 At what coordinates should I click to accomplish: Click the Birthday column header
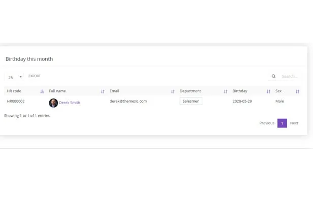pyautogui.click(x=240, y=91)
